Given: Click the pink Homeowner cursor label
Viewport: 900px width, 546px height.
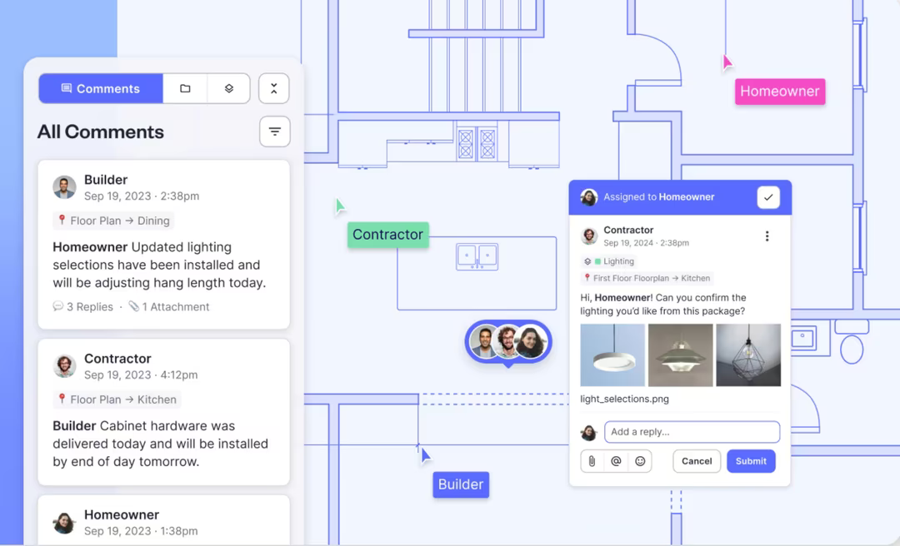Looking at the screenshot, I should tap(780, 92).
